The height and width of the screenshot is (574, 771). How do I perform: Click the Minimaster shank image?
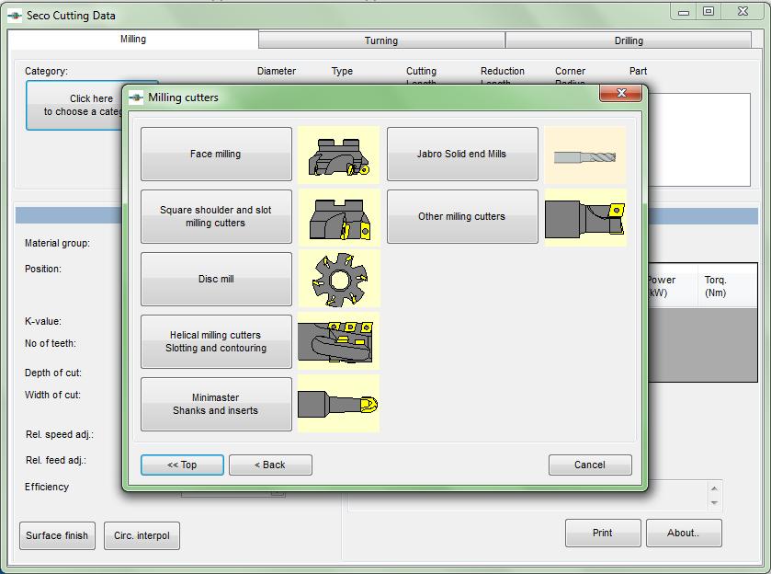339,404
